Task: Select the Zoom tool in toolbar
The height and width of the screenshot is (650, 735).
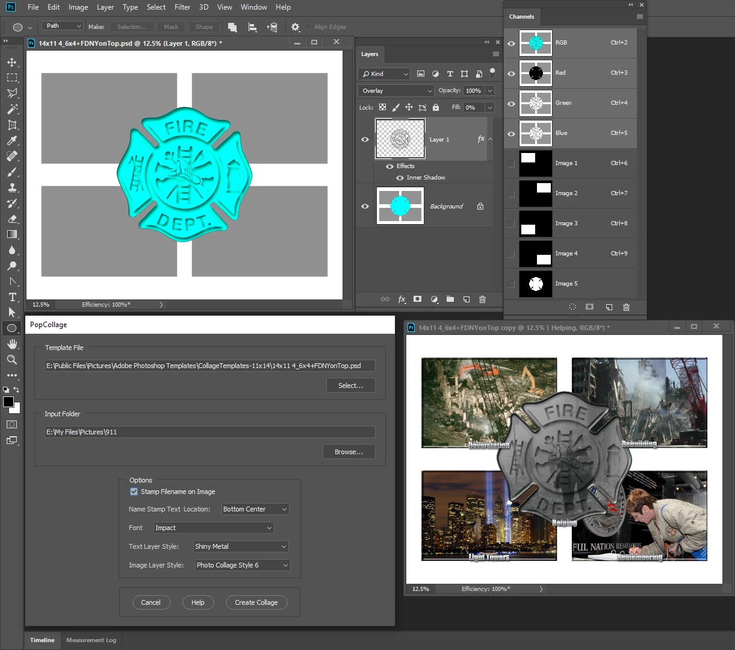Action: [11, 360]
